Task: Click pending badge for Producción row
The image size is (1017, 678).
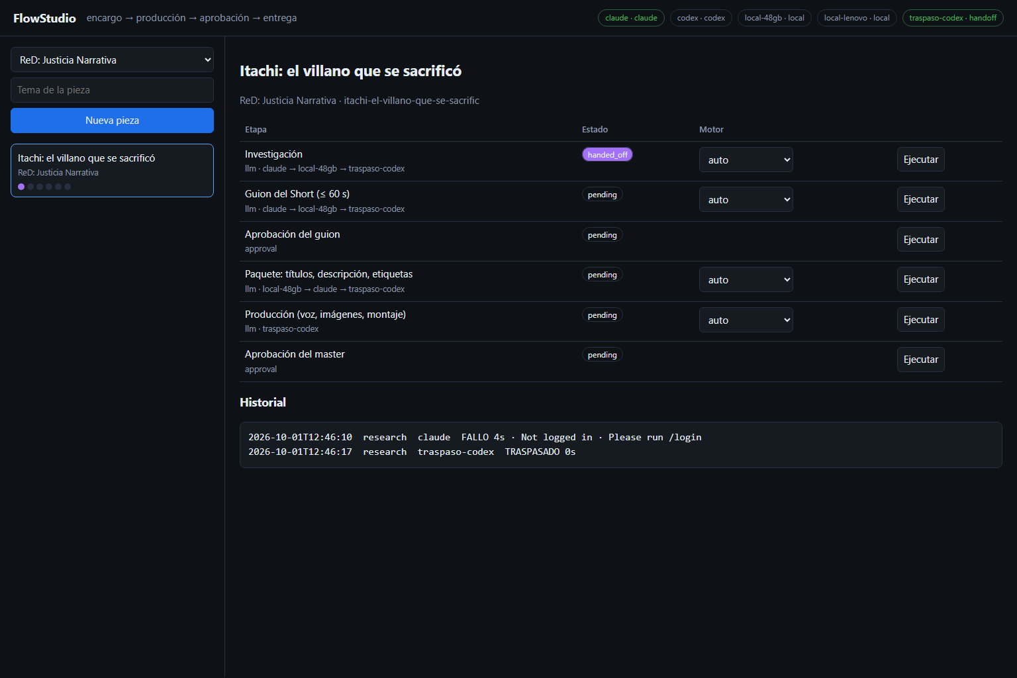Action: tap(602, 315)
